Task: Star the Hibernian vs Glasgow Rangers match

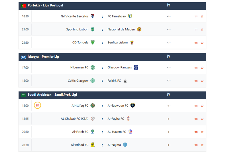Action: point(202,68)
